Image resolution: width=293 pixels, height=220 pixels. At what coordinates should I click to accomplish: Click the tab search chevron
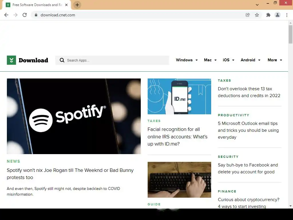click(x=257, y=5)
